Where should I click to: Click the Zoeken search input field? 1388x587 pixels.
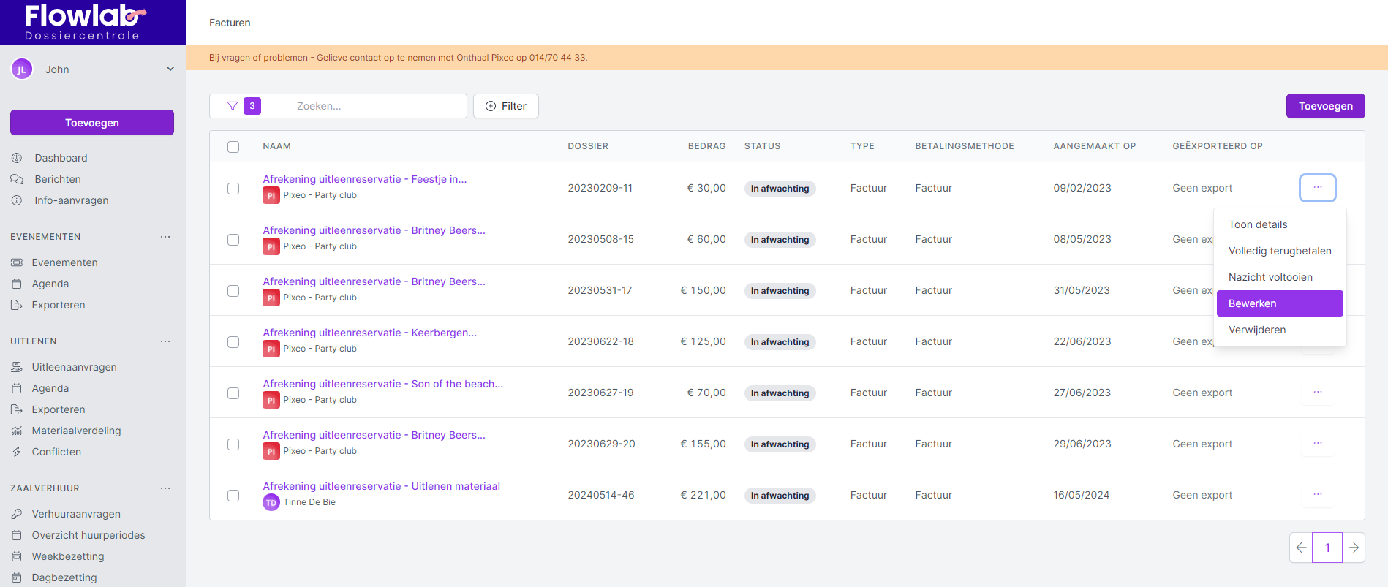point(373,106)
